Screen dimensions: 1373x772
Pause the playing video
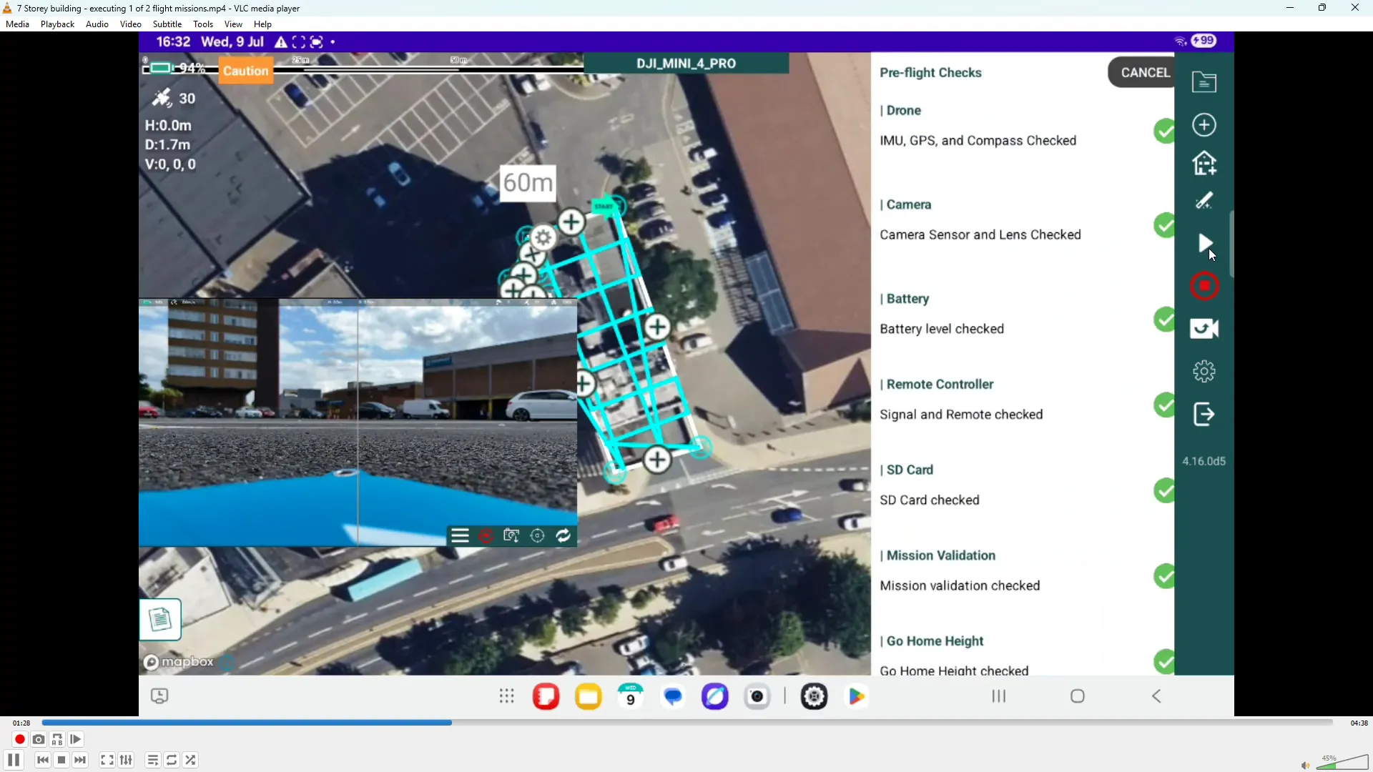pos(14,760)
